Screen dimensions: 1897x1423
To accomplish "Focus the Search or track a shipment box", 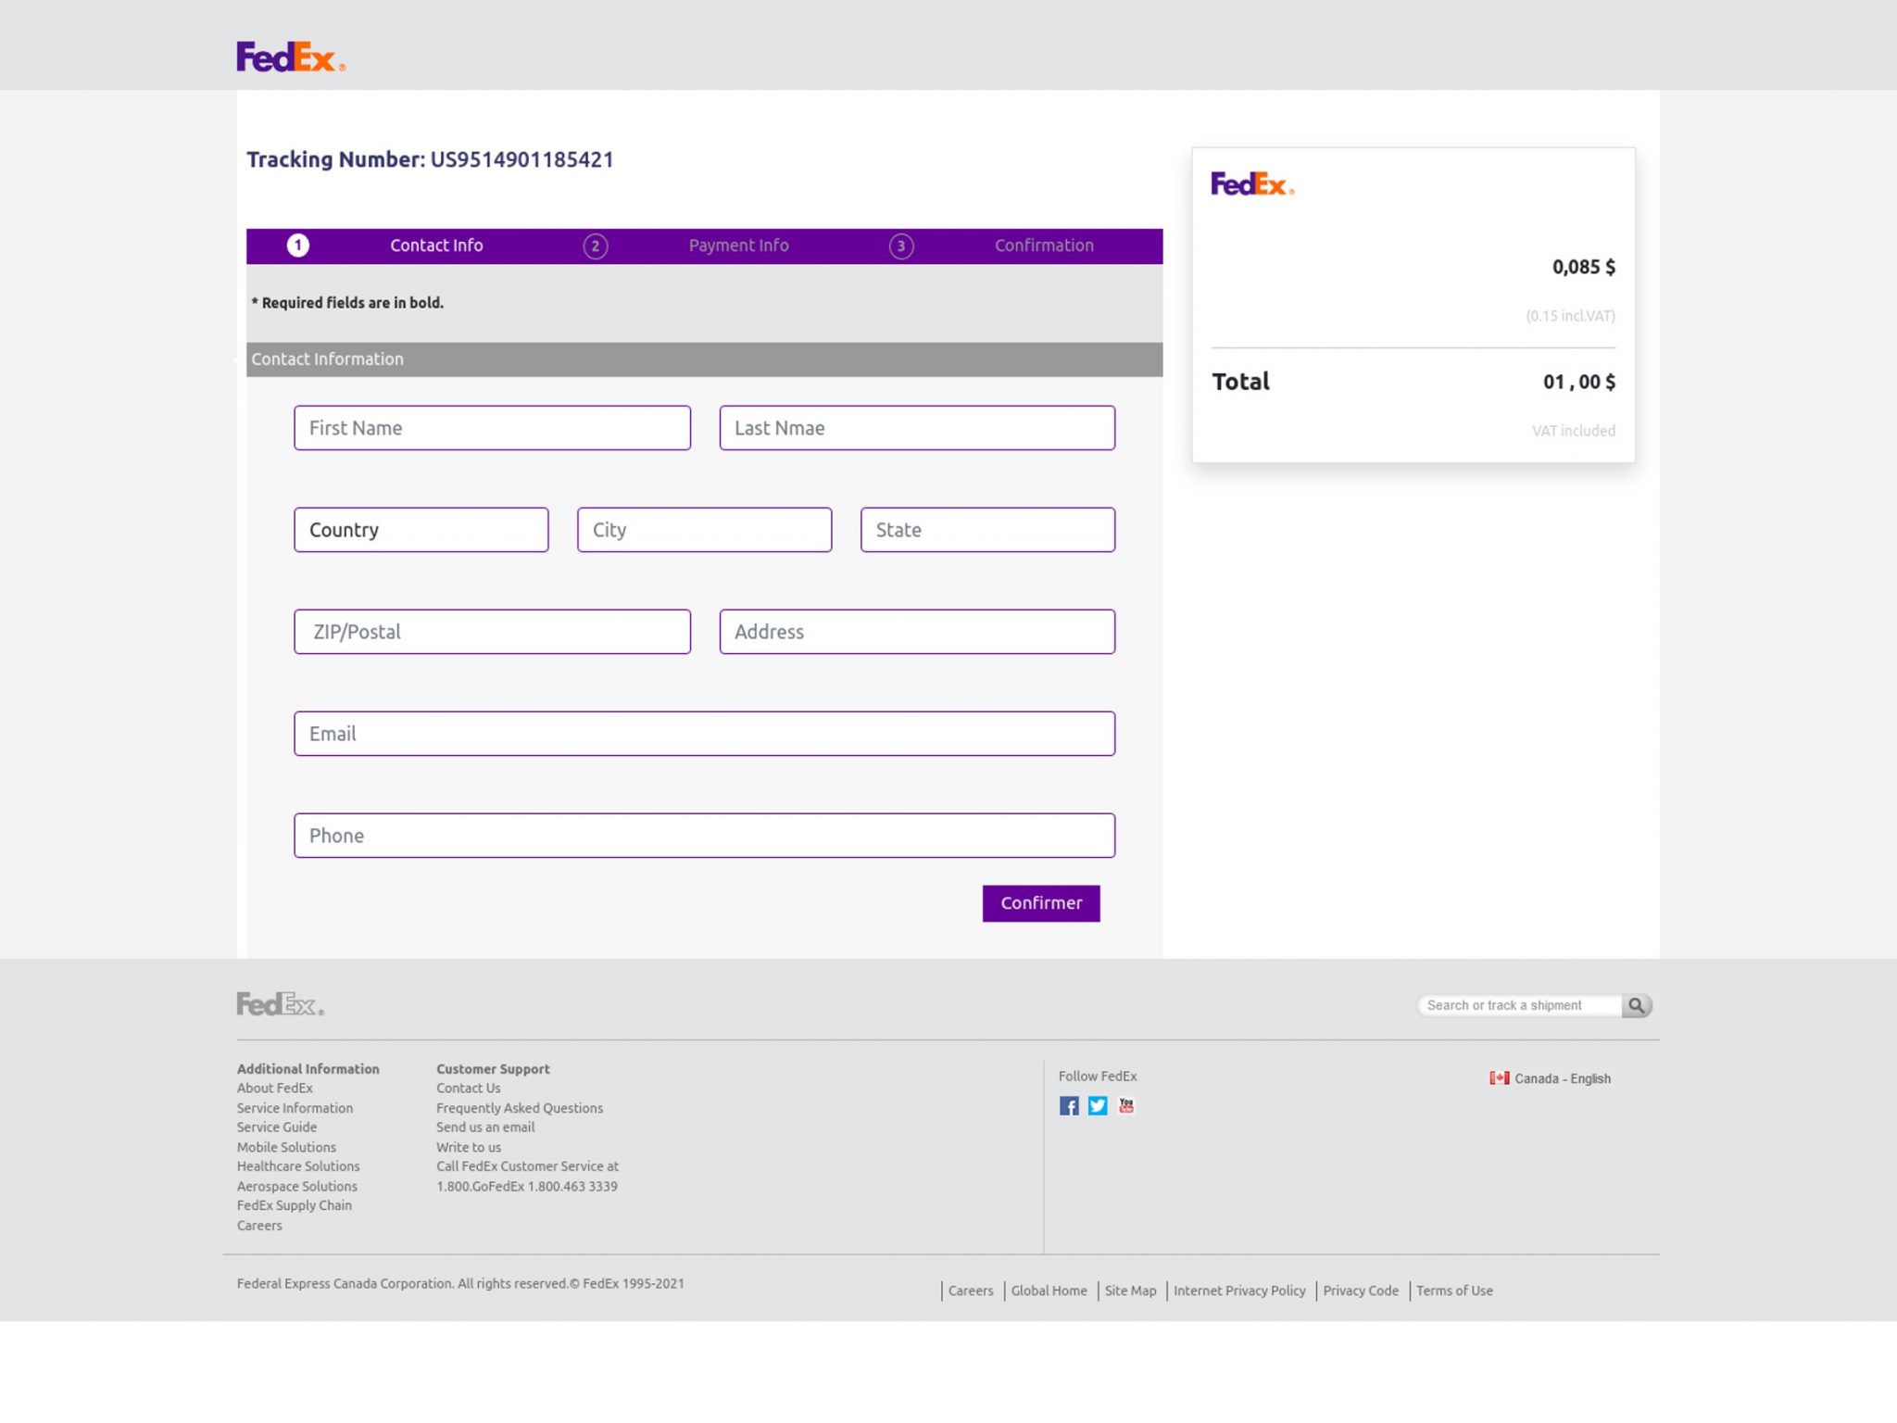I will (1519, 1005).
